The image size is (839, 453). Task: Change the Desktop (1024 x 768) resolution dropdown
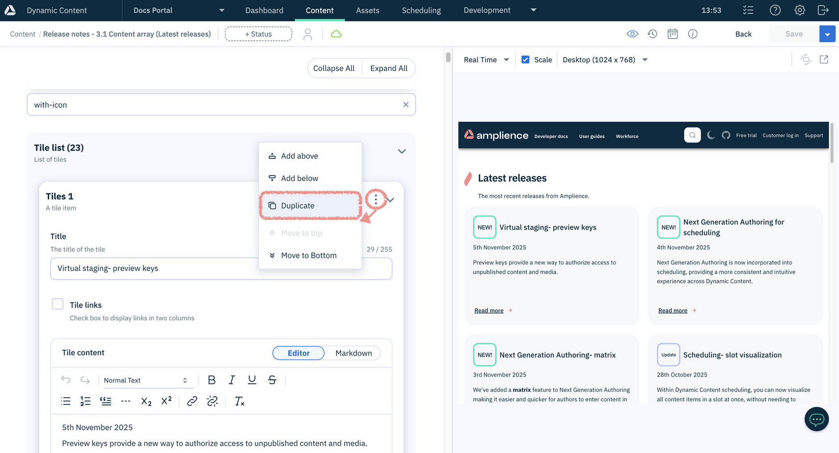[x=605, y=59]
